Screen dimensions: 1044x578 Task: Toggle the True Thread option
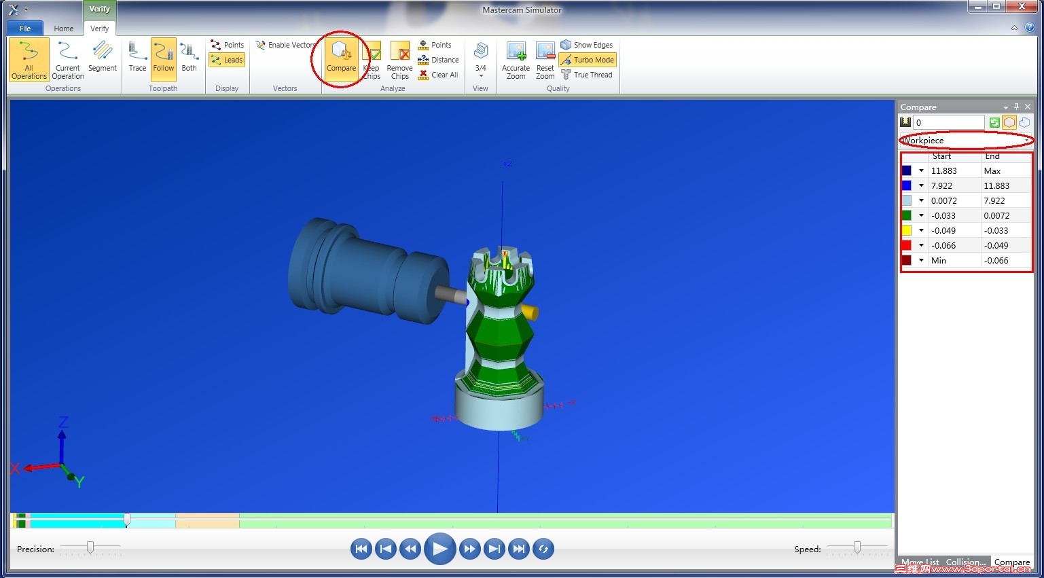(x=587, y=75)
